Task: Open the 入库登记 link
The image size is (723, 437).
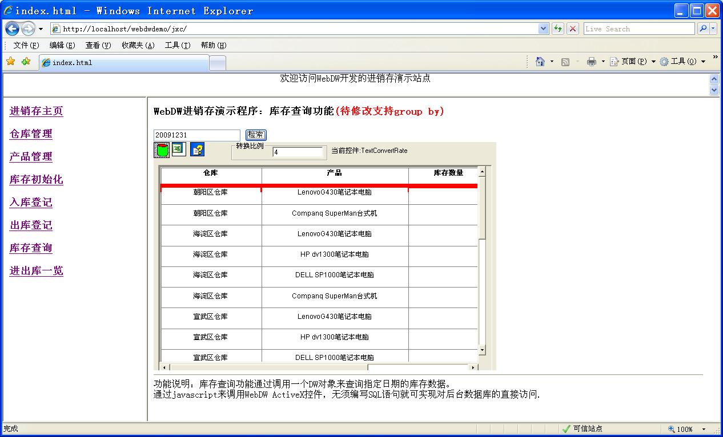Action: (x=31, y=203)
